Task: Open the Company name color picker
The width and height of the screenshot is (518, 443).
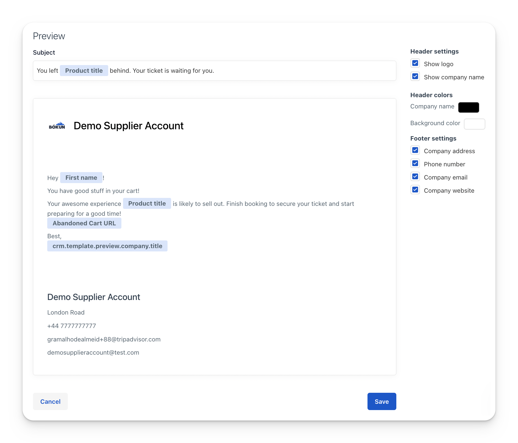Action: (468, 107)
